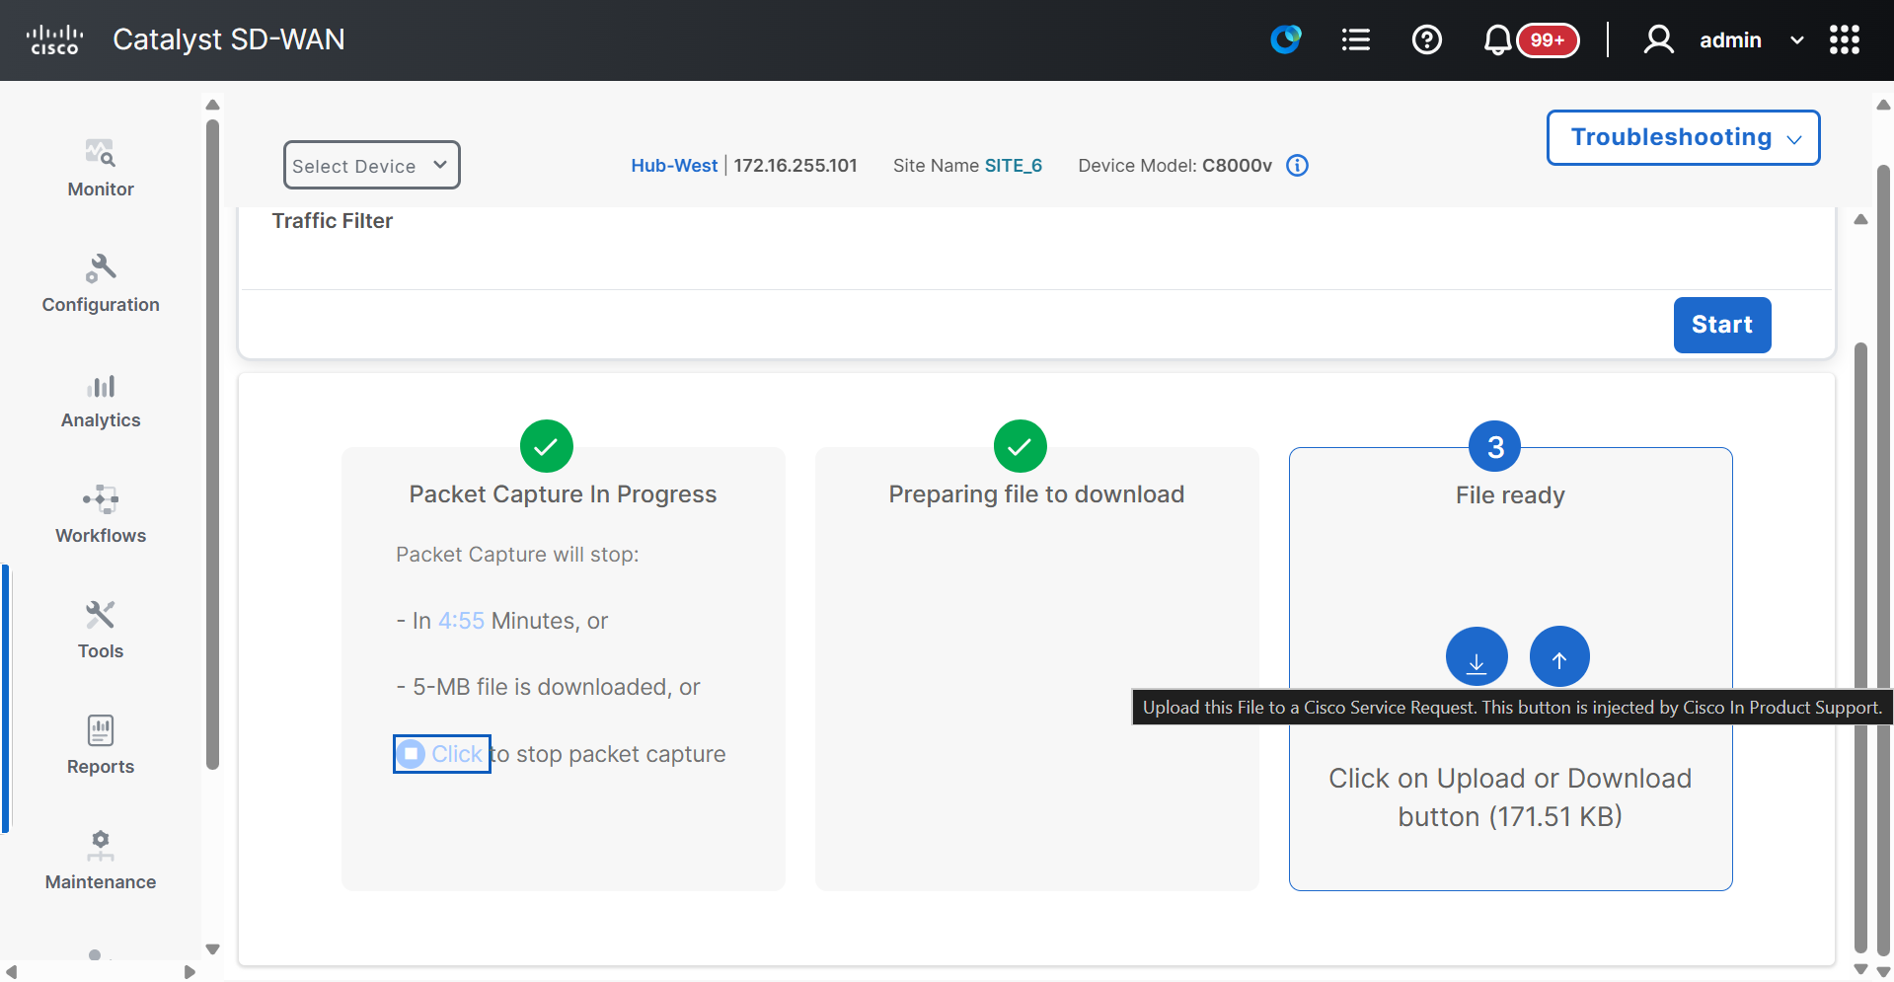View notifications via the bell icon
The width and height of the screenshot is (1894, 982).
click(x=1496, y=39)
